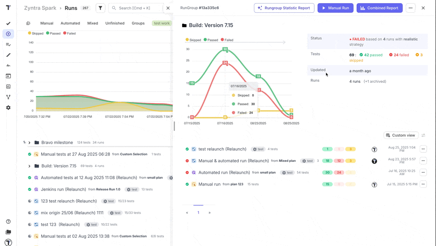
Task: Switch to the Unfinished tab
Action: (x=115, y=23)
